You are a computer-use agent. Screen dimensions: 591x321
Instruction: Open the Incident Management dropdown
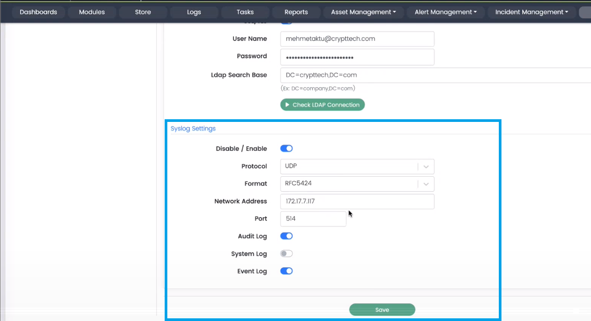pos(531,12)
